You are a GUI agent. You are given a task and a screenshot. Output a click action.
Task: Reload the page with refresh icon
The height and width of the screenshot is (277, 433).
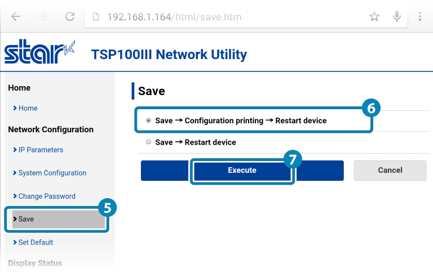click(x=70, y=16)
